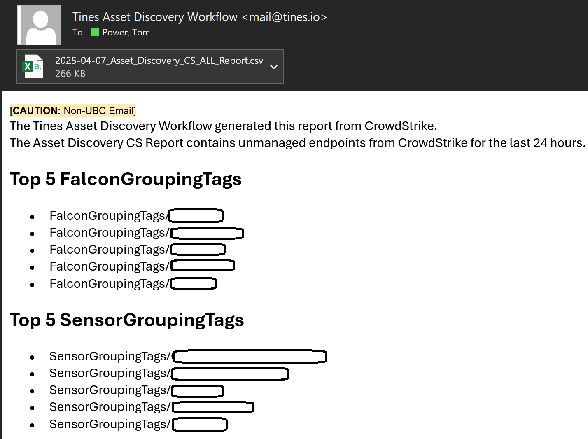Click the Top 5 FalconGroupingTags heading

coord(126,179)
